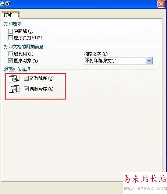Tick the 逆序页打印 checkbox
Screen dimensions: 167x194
pos(10,38)
